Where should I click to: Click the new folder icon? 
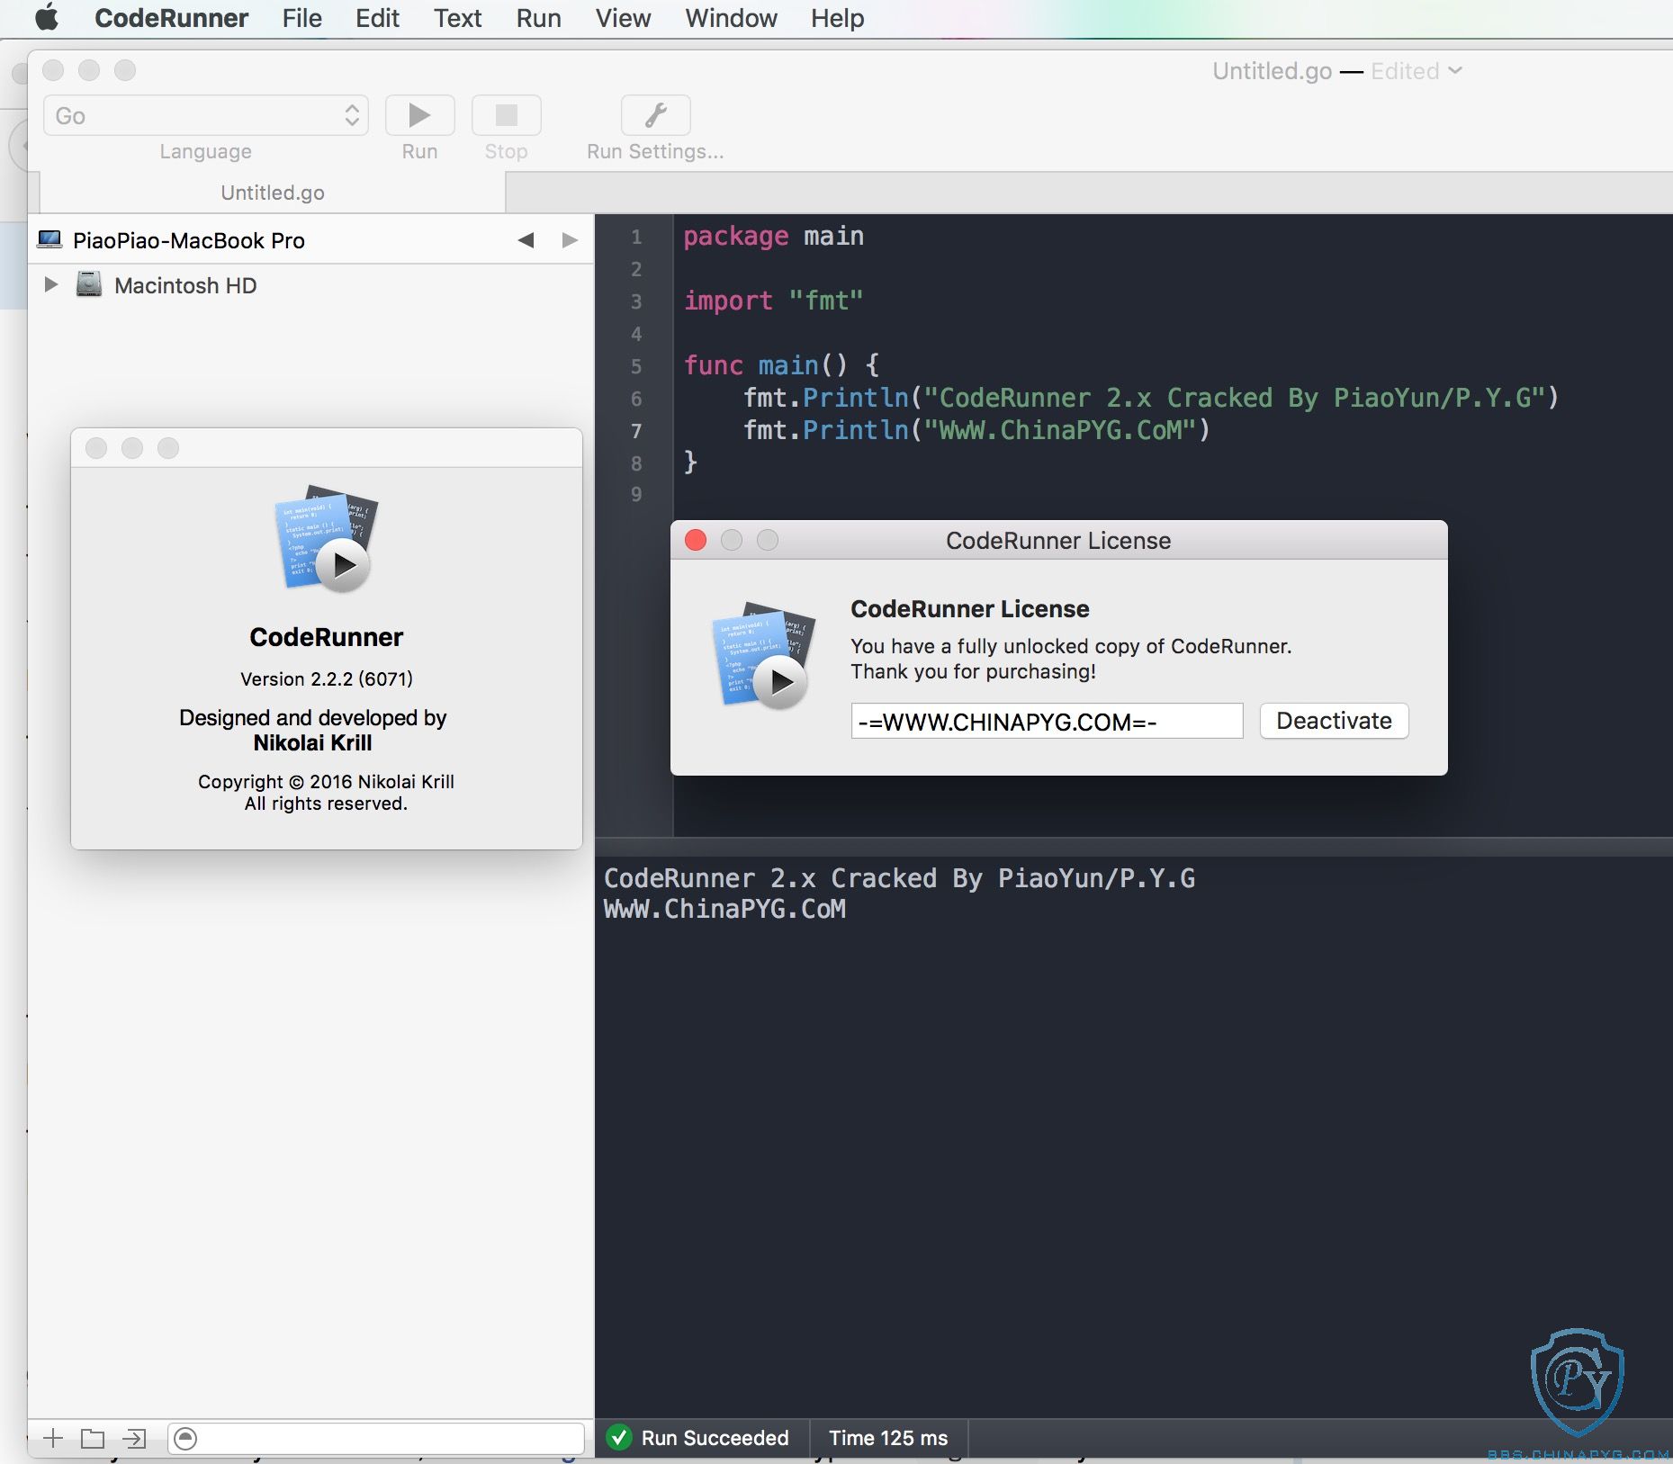point(93,1438)
